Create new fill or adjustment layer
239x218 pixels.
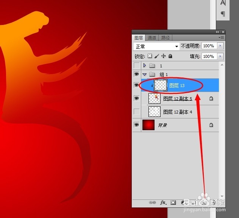[x=183, y=202]
